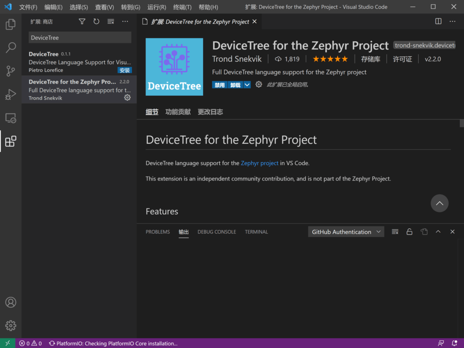This screenshot has height=348, width=464.
Task: Switch to the 功能贡献 tab
Action: click(178, 112)
